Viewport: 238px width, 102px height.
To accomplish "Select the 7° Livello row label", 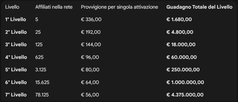I will pyautogui.click(x=16, y=95).
